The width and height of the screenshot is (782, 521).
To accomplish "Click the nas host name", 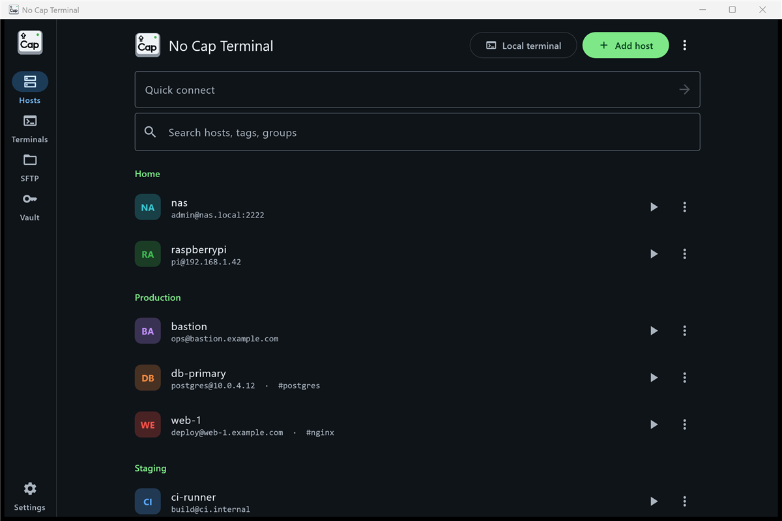I will point(179,203).
